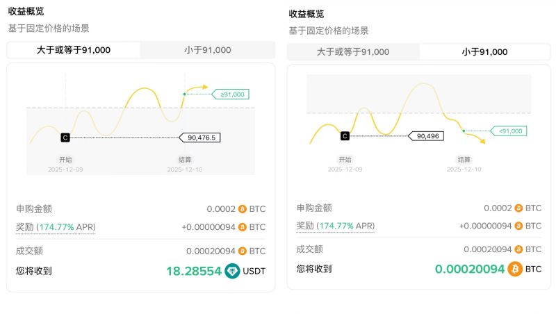Switch to 小于91,000 tab in USDT card
The height and width of the screenshot is (314, 556).
pos(208,50)
